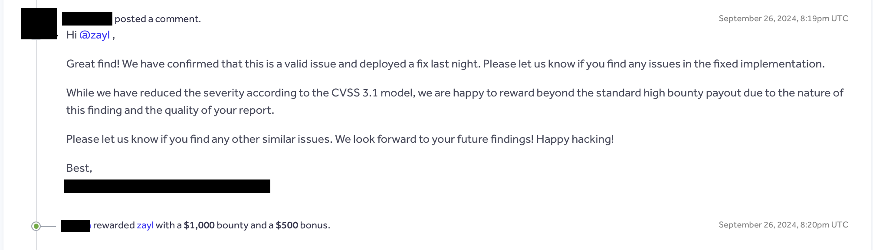
Task: Open zayl's profile from the reward line
Action: [x=145, y=225]
